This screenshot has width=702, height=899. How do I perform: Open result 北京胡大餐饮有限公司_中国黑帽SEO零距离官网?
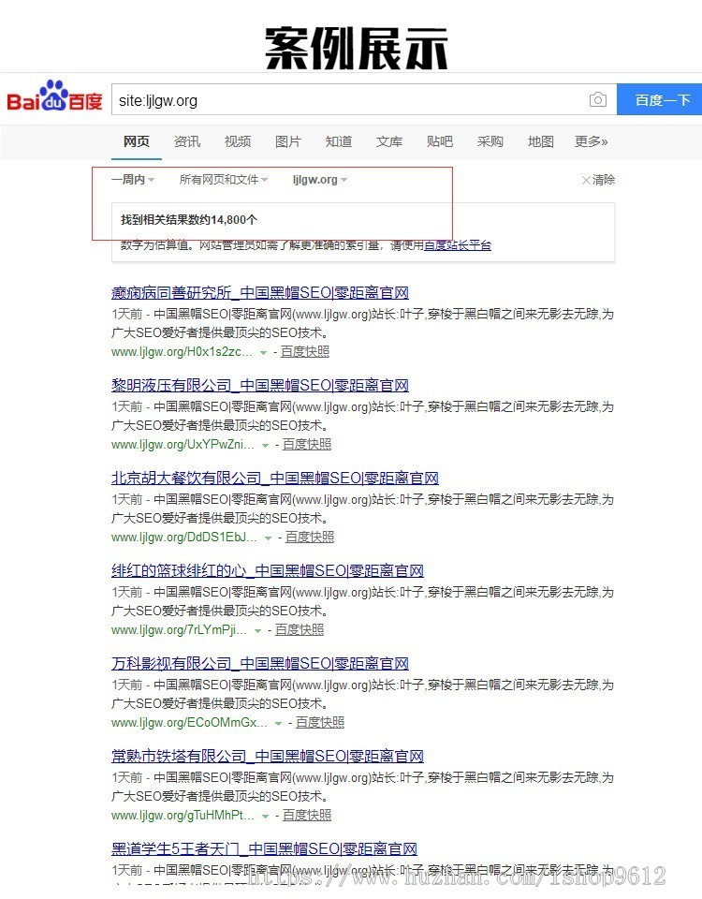pyautogui.click(x=275, y=479)
